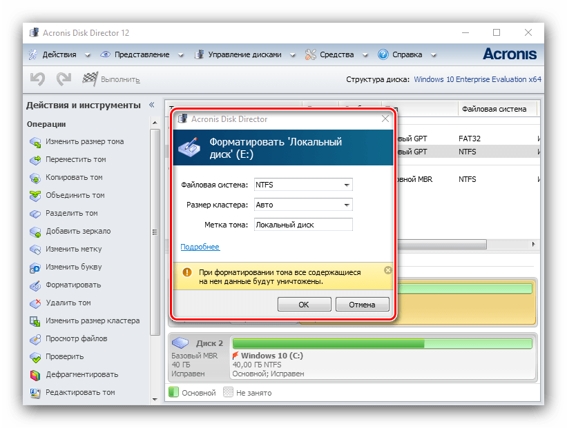Open the Справка menu

tap(407, 54)
